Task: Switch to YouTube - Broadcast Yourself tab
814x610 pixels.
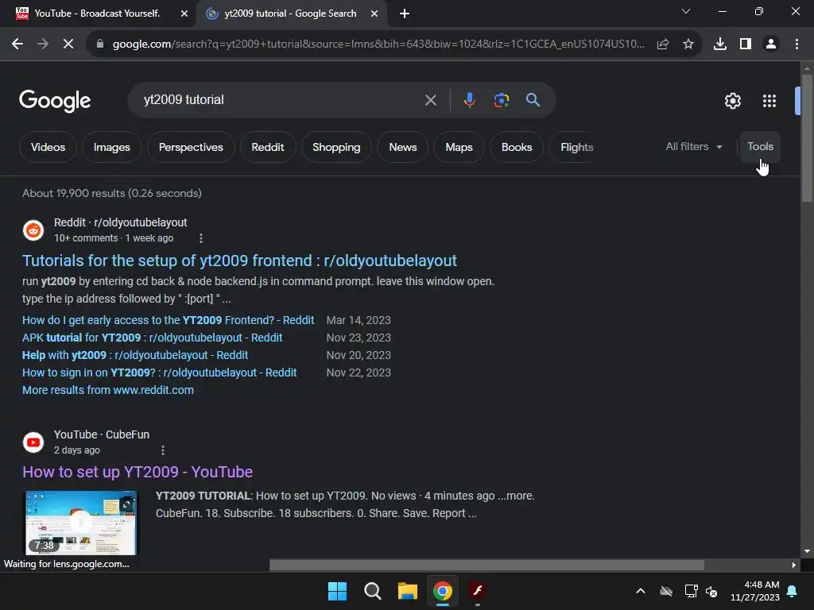Action: pyautogui.click(x=98, y=14)
